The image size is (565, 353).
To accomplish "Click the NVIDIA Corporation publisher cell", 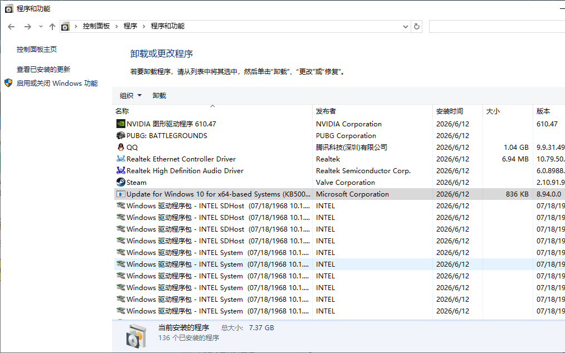I will pos(349,124).
